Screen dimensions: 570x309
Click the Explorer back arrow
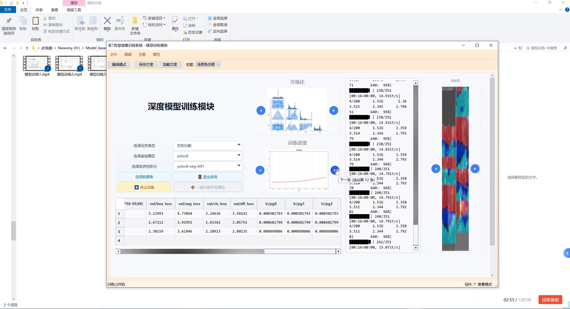click(5, 48)
